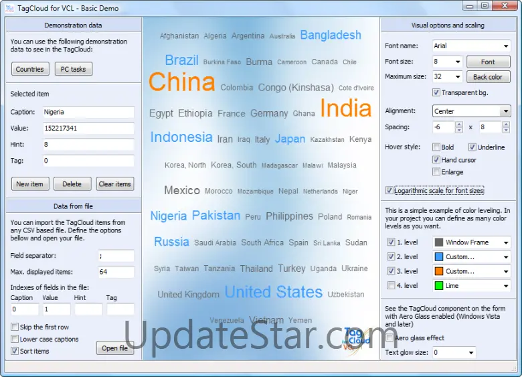This screenshot has width=522, height=377.
Task: Enable Aero glass effect checkbox
Action: pos(389,337)
